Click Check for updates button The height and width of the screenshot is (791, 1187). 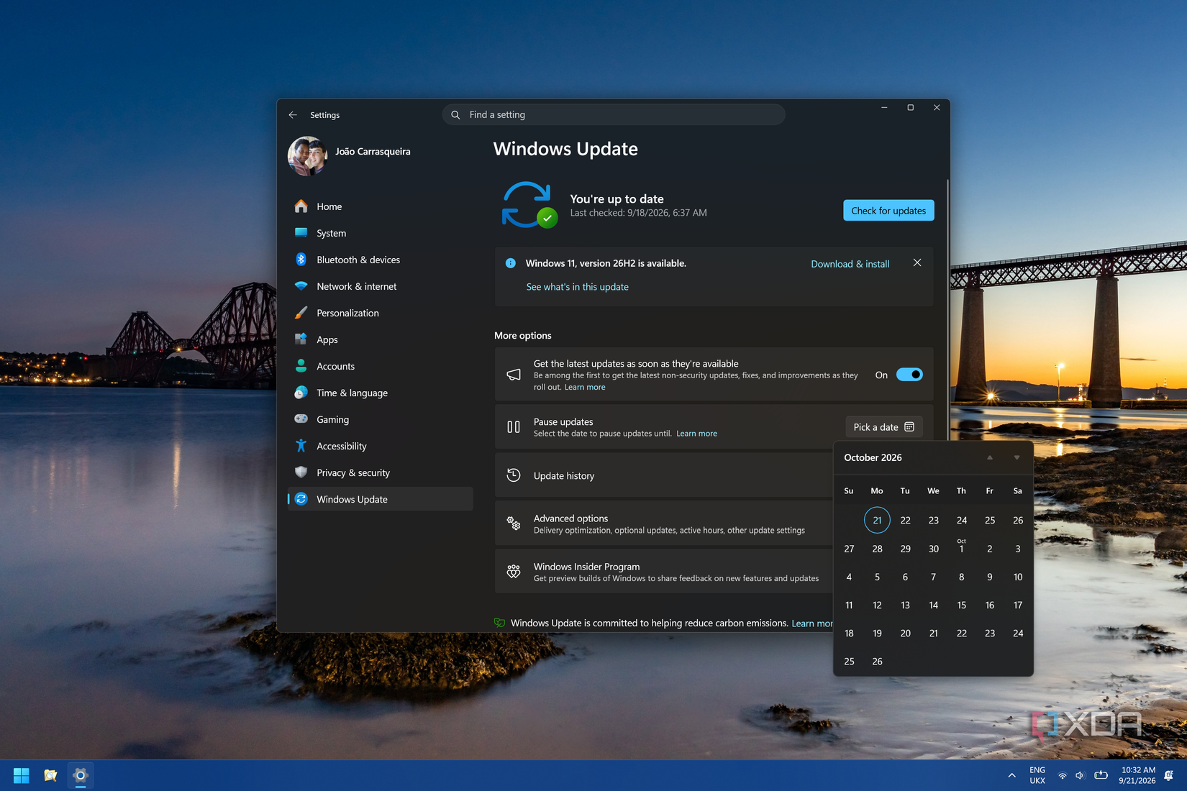pyautogui.click(x=888, y=211)
